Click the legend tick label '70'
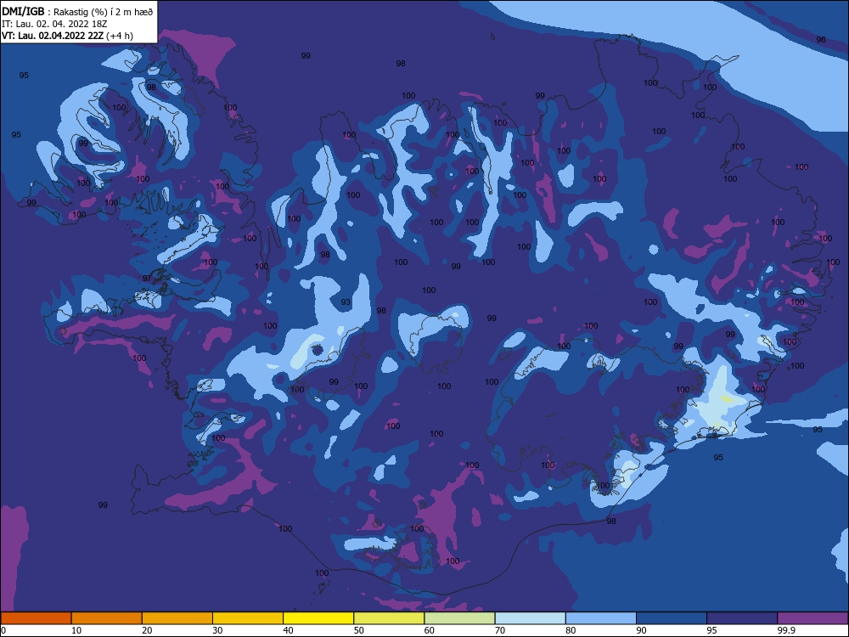This screenshot has height=637, width=849. point(500,630)
